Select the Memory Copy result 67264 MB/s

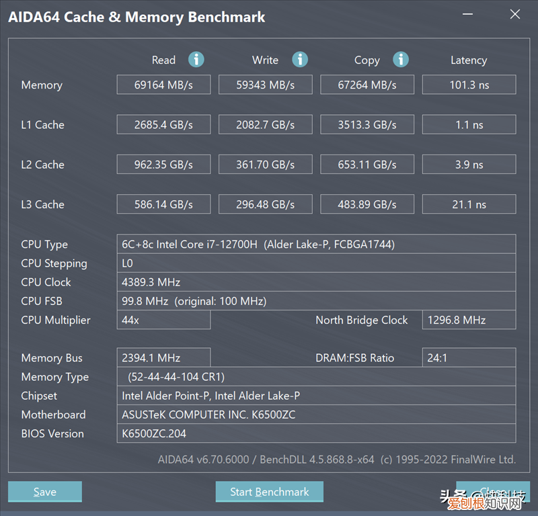[x=367, y=85]
